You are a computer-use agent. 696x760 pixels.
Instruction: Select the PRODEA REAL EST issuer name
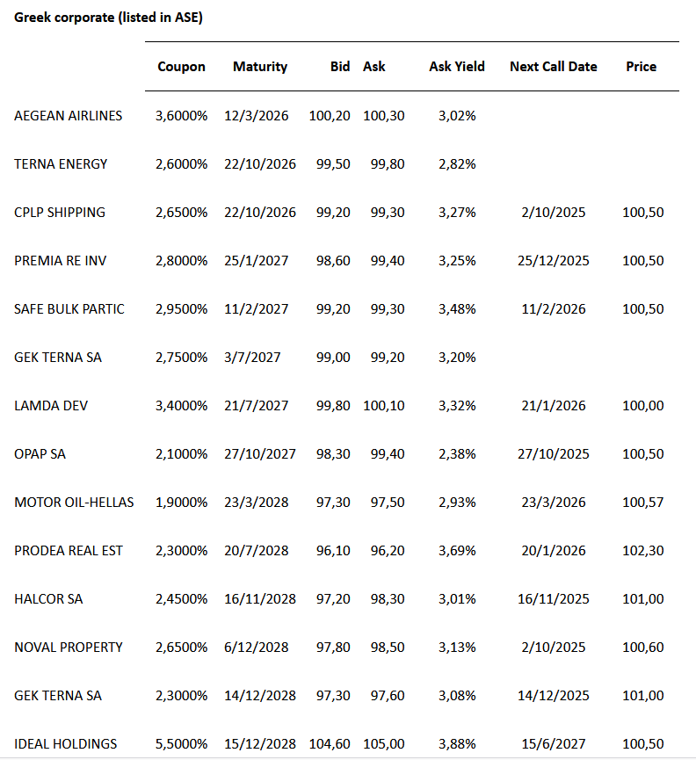coord(69,551)
